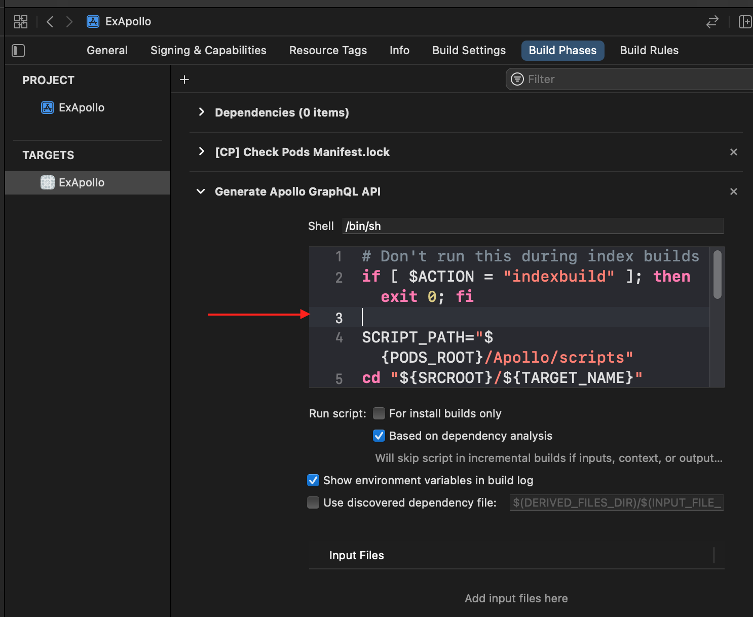Click the '[CP] Check Pods Manifest.lock' title
Viewport: 753px width, 617px height.
point(302,152)
